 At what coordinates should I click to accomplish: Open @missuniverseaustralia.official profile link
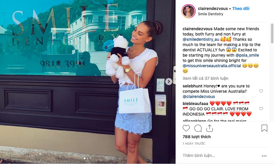pos(212,66)
